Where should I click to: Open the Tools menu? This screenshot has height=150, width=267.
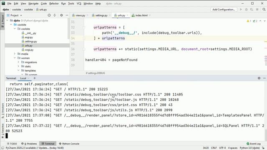71,3
